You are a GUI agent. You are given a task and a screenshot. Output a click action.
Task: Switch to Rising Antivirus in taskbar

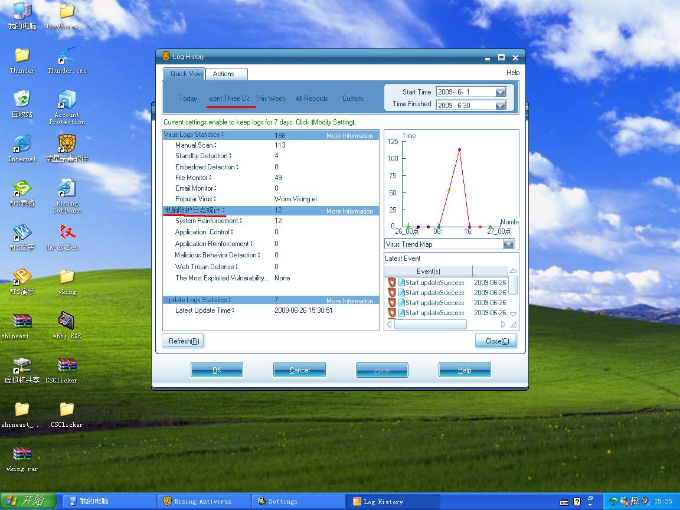202,501
